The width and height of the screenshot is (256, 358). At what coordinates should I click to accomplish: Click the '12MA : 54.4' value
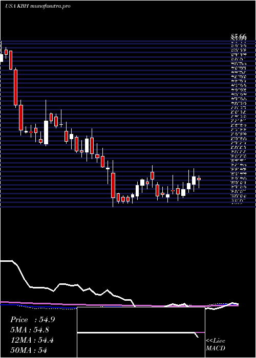coord(32,340)
